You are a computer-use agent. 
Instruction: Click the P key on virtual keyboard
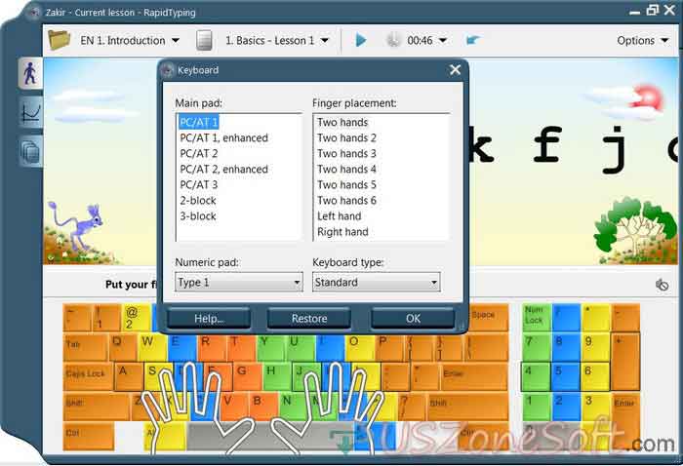click(389, 348)
